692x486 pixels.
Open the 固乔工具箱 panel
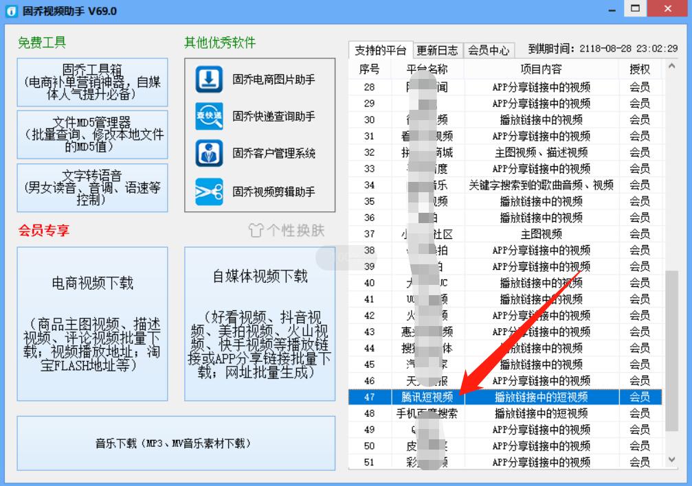point(92,82)
